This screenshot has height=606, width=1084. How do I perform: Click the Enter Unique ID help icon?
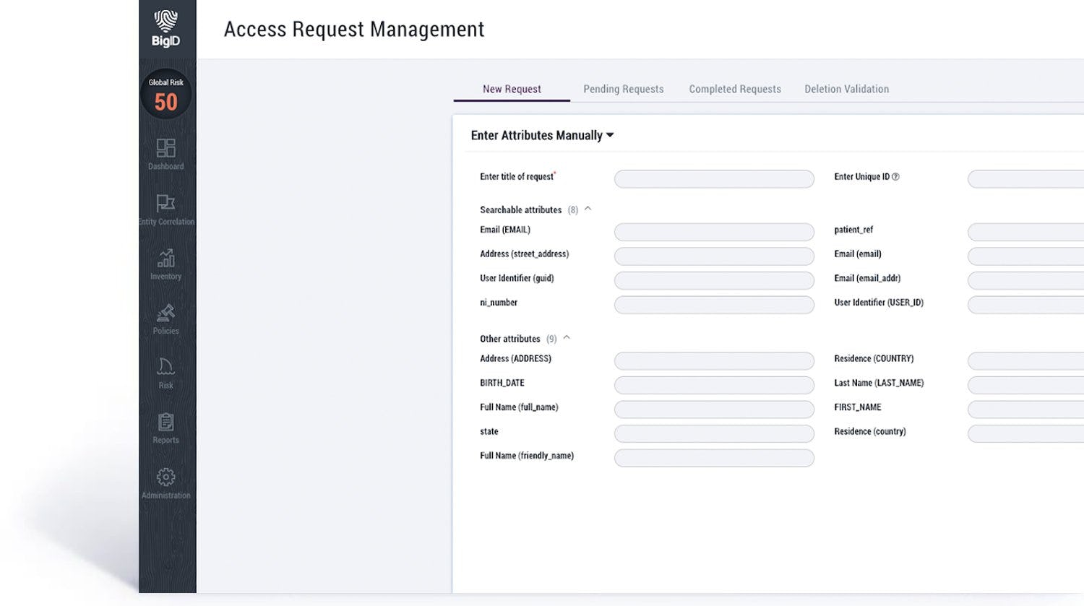tap(895, 177)
